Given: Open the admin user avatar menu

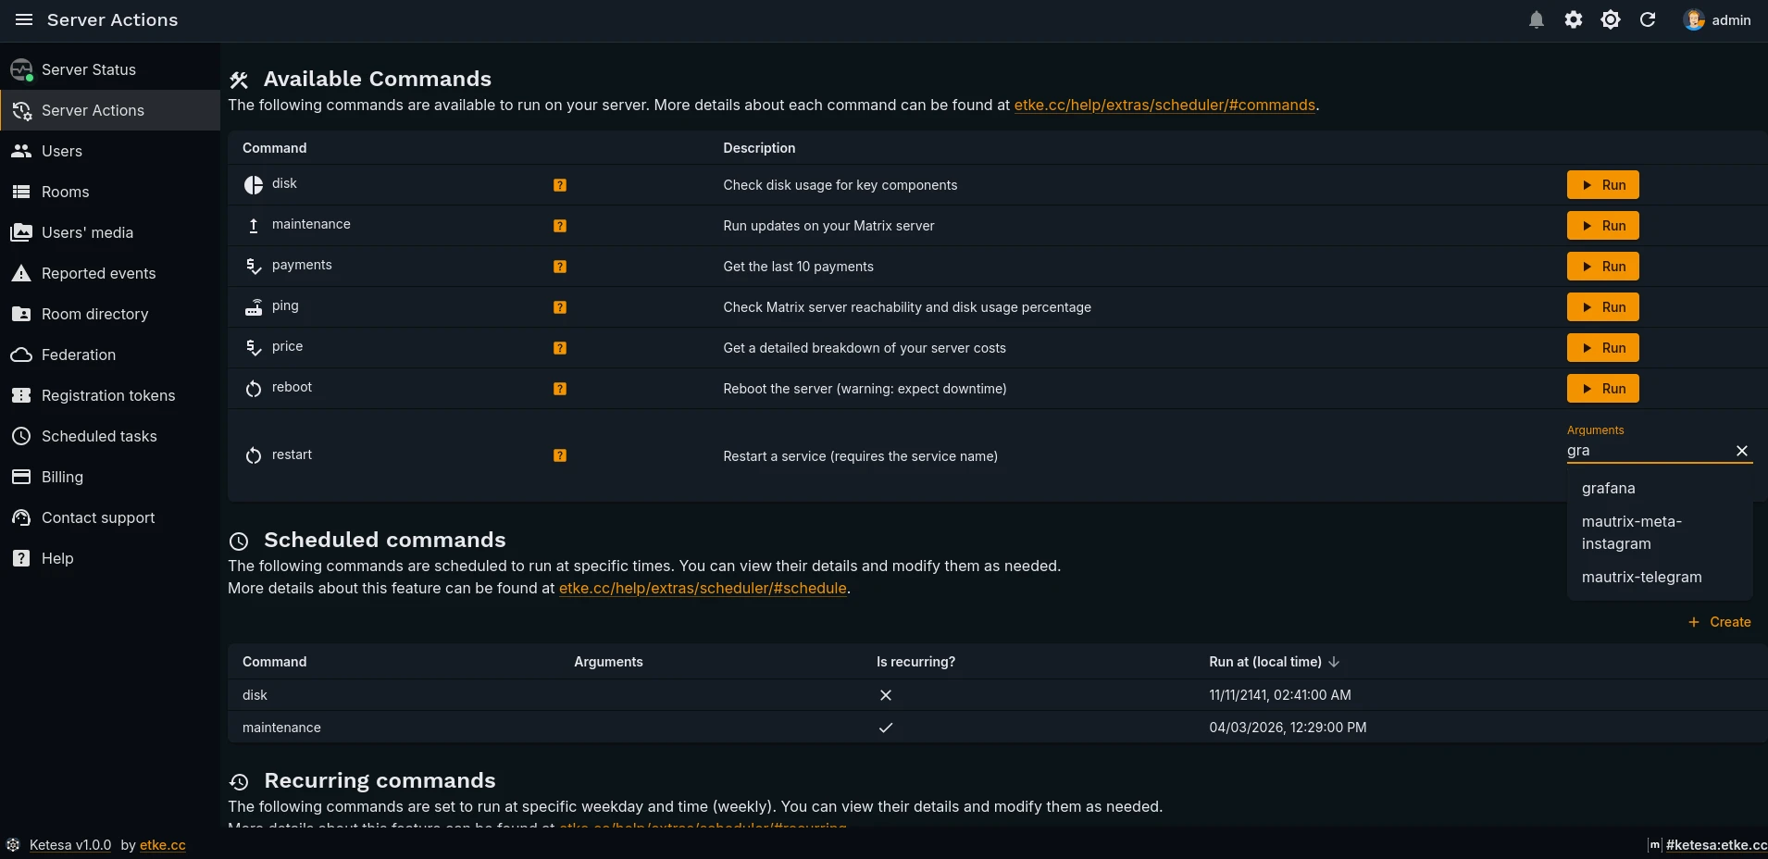Looking at the screenshot, I should click(1717, 19).
